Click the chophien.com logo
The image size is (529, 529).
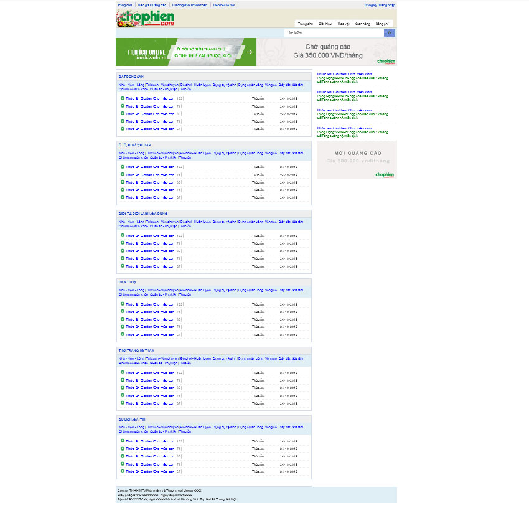[145, 18]
